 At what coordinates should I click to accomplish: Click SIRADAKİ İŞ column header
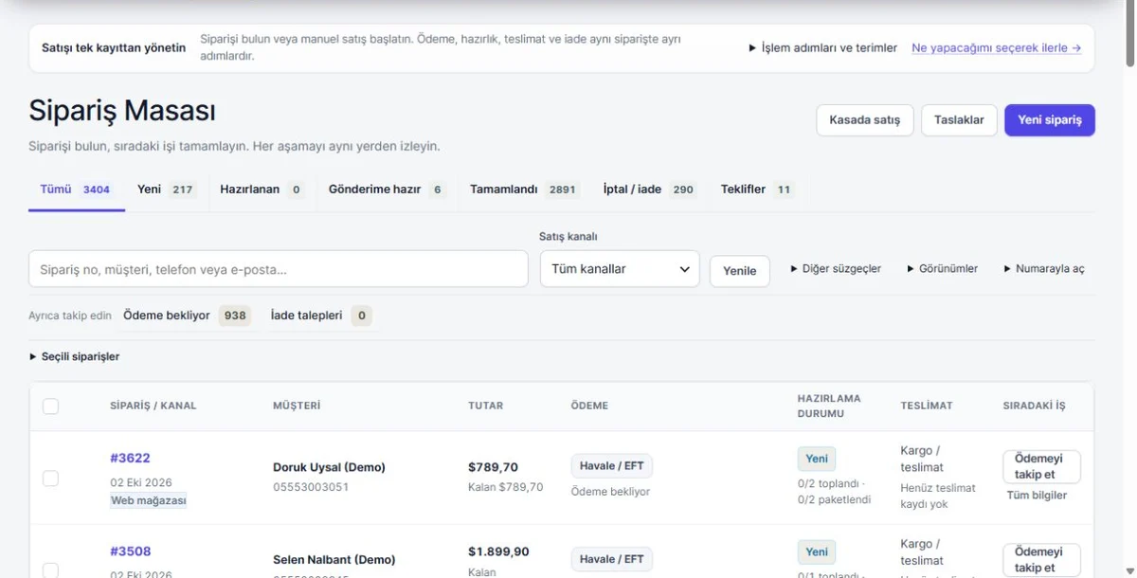[x=1035, y=406]
